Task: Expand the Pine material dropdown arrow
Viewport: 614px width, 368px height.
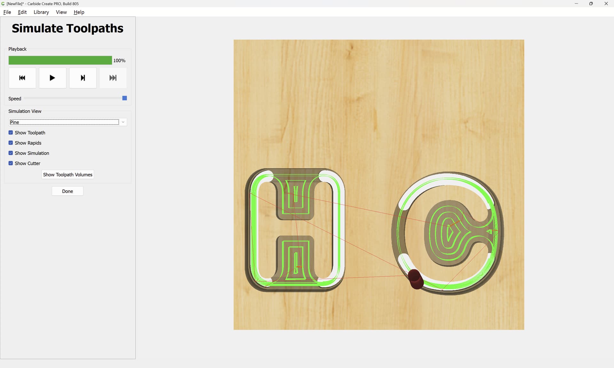Action: pos(123,122)
